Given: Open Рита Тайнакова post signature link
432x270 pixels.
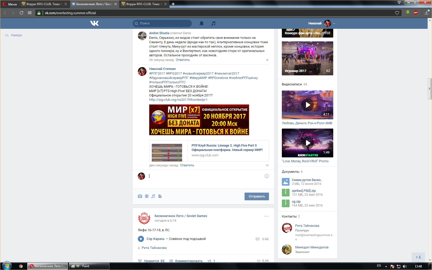Looking at the screenshot, I should [154, 248].
